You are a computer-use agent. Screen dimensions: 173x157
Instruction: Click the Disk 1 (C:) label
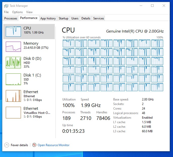click(x=32, y=75)
